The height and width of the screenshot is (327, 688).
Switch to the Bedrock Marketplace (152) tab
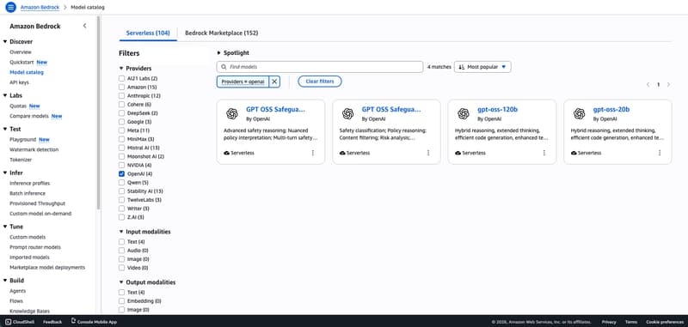coord(222,33)
